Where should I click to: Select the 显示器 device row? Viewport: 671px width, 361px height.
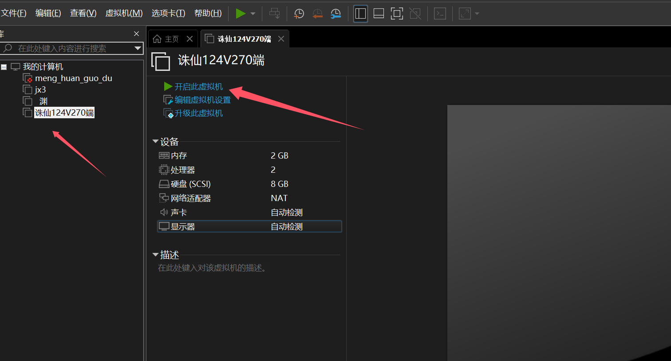coord(249,226)
